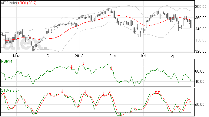The width and height of the screenshot is (209, 117).
Task: Select the 340,00 price axis value
Action: (201, 29)
